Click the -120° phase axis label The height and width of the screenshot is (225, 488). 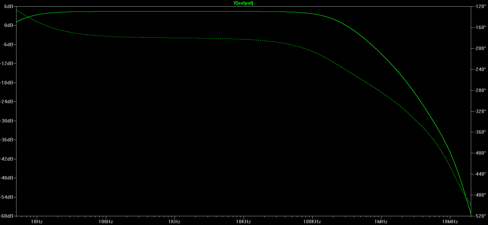pyautogui.click(x=480, y=6)
